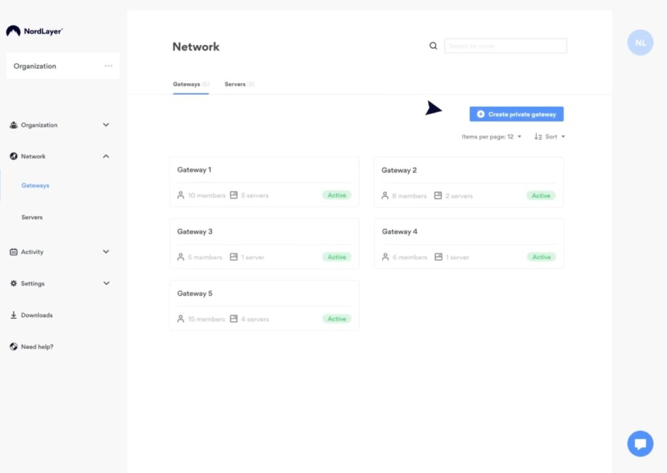Click Gateway 5 members person icon

click(181, 319)
